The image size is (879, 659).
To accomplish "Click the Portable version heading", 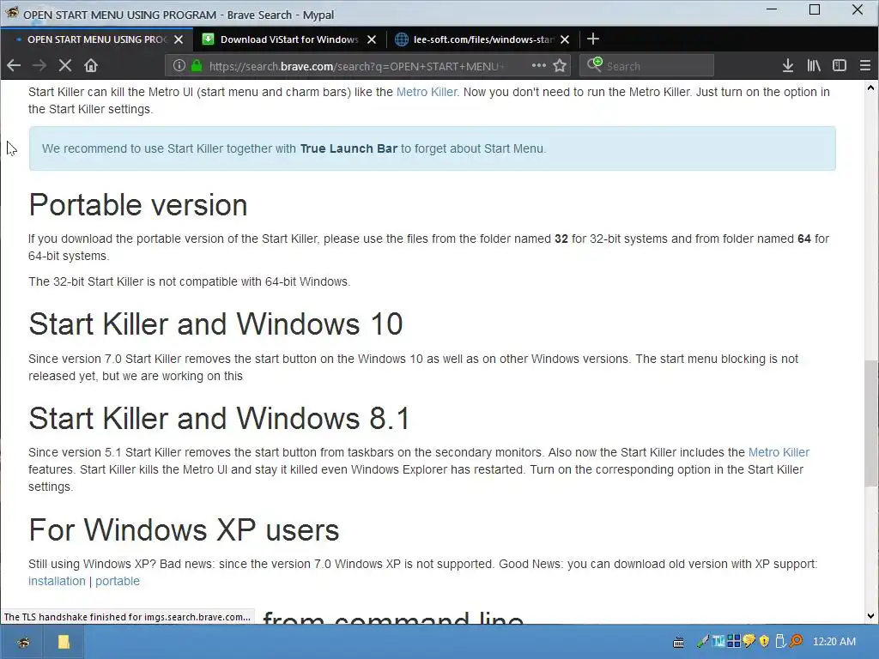I will [x=138, y=204].
